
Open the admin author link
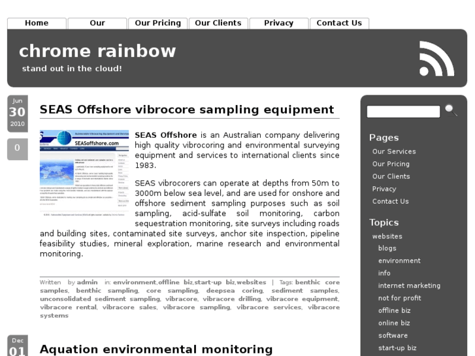click(x=88, y=282)
